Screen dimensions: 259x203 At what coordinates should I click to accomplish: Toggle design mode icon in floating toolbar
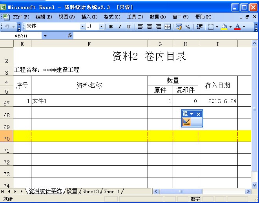tap(186, 122)
